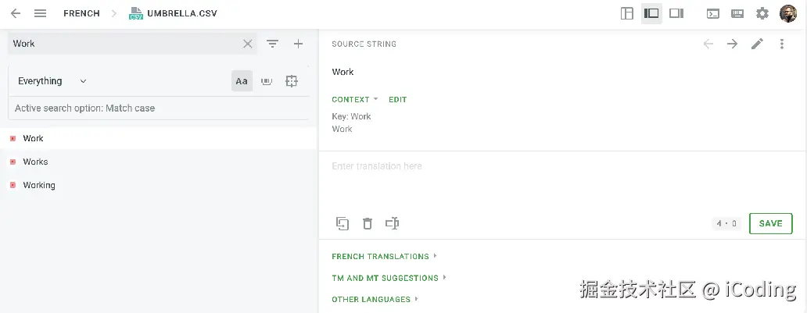Click the add string plus icon
Viewport: 807px width, 313px height.
(298, 44)
